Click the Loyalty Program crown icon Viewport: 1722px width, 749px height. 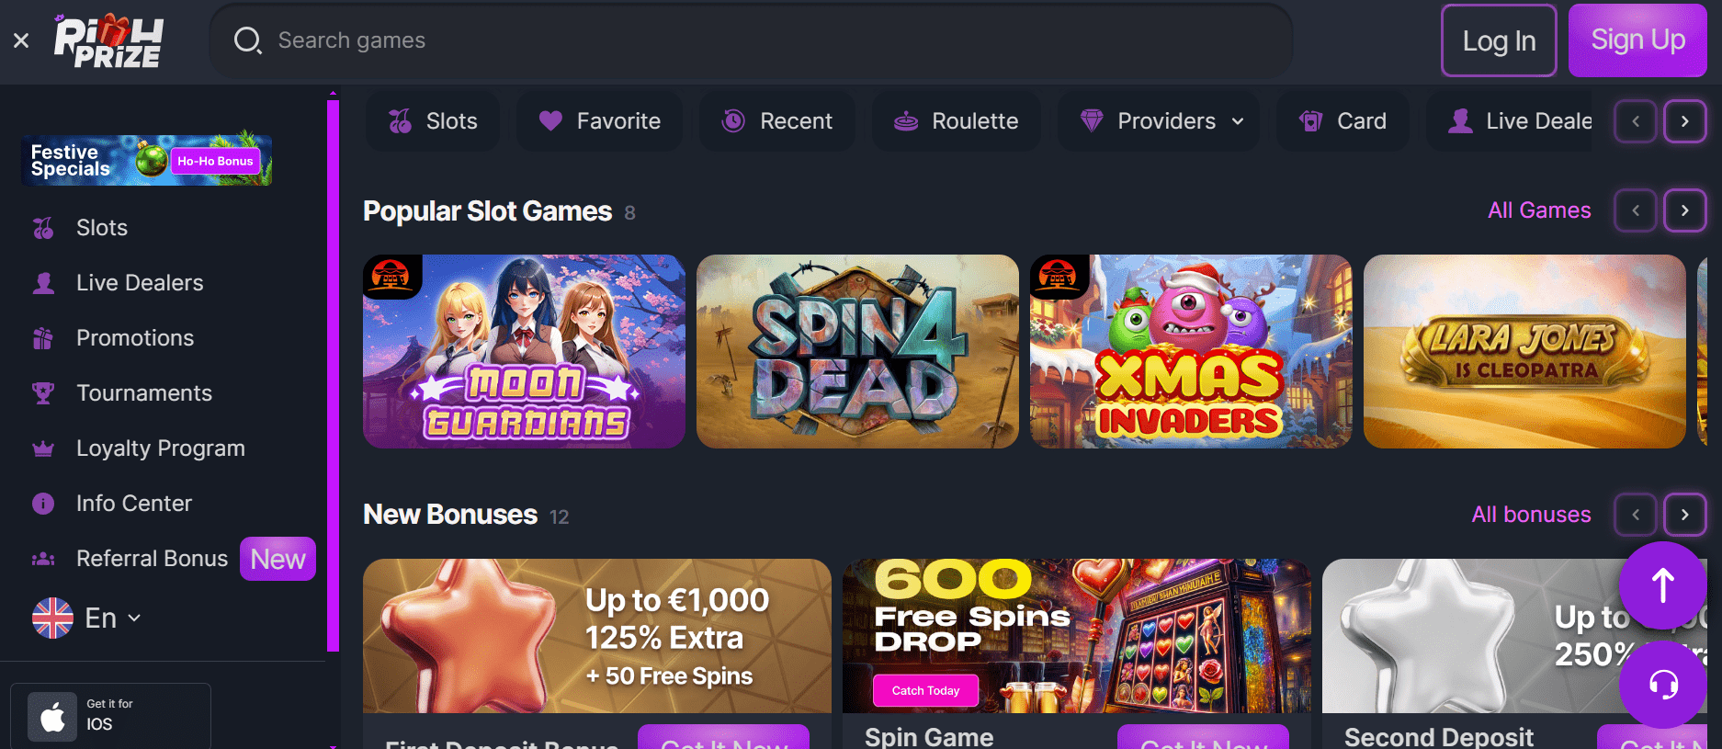pos(43,448)
